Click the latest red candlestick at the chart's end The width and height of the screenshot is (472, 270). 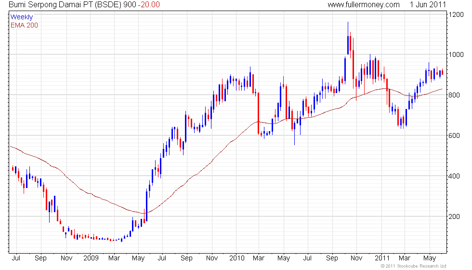tap(442, 72)
